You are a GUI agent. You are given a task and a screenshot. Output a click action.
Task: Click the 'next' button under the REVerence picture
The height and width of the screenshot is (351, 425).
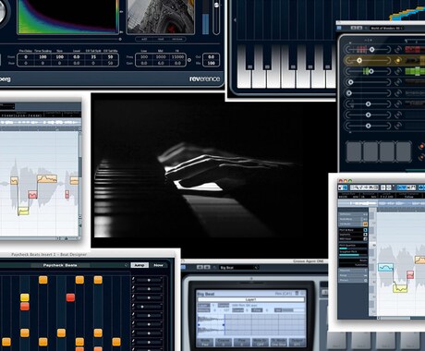pyautogui.click(x=161, y=39)
